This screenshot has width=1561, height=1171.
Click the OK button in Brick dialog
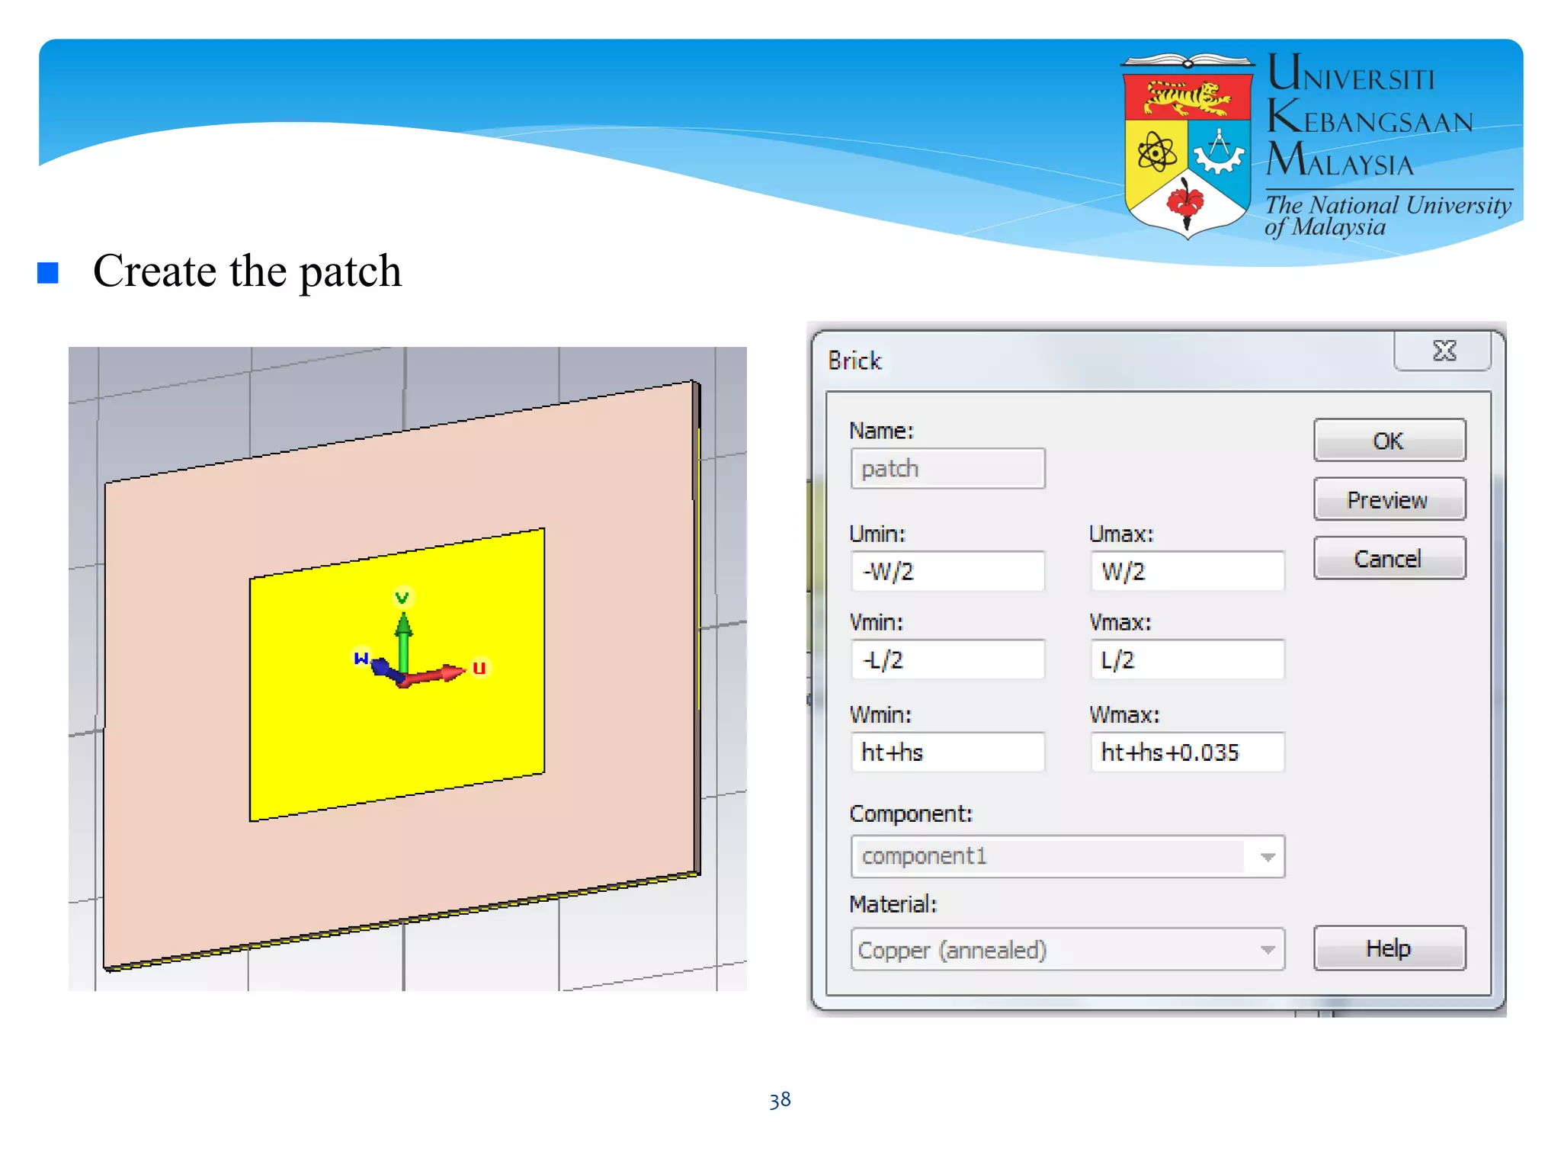pyautogui.click(x=1389, y=441)
